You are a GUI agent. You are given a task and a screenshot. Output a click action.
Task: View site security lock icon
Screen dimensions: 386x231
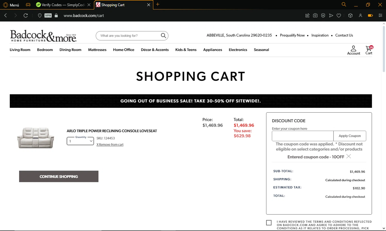point(56,15)
